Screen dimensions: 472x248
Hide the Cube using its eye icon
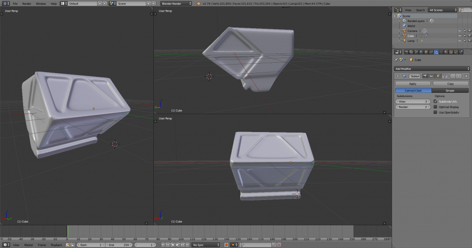click(x=459, y=36)
